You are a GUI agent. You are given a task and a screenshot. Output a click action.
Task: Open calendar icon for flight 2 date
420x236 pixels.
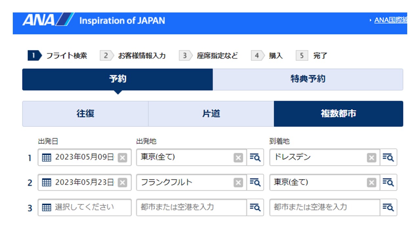tap(47, 183)
